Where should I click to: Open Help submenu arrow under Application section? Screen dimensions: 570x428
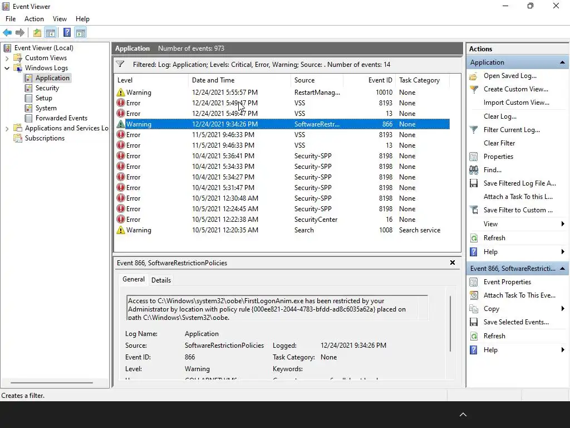[563, 252]
